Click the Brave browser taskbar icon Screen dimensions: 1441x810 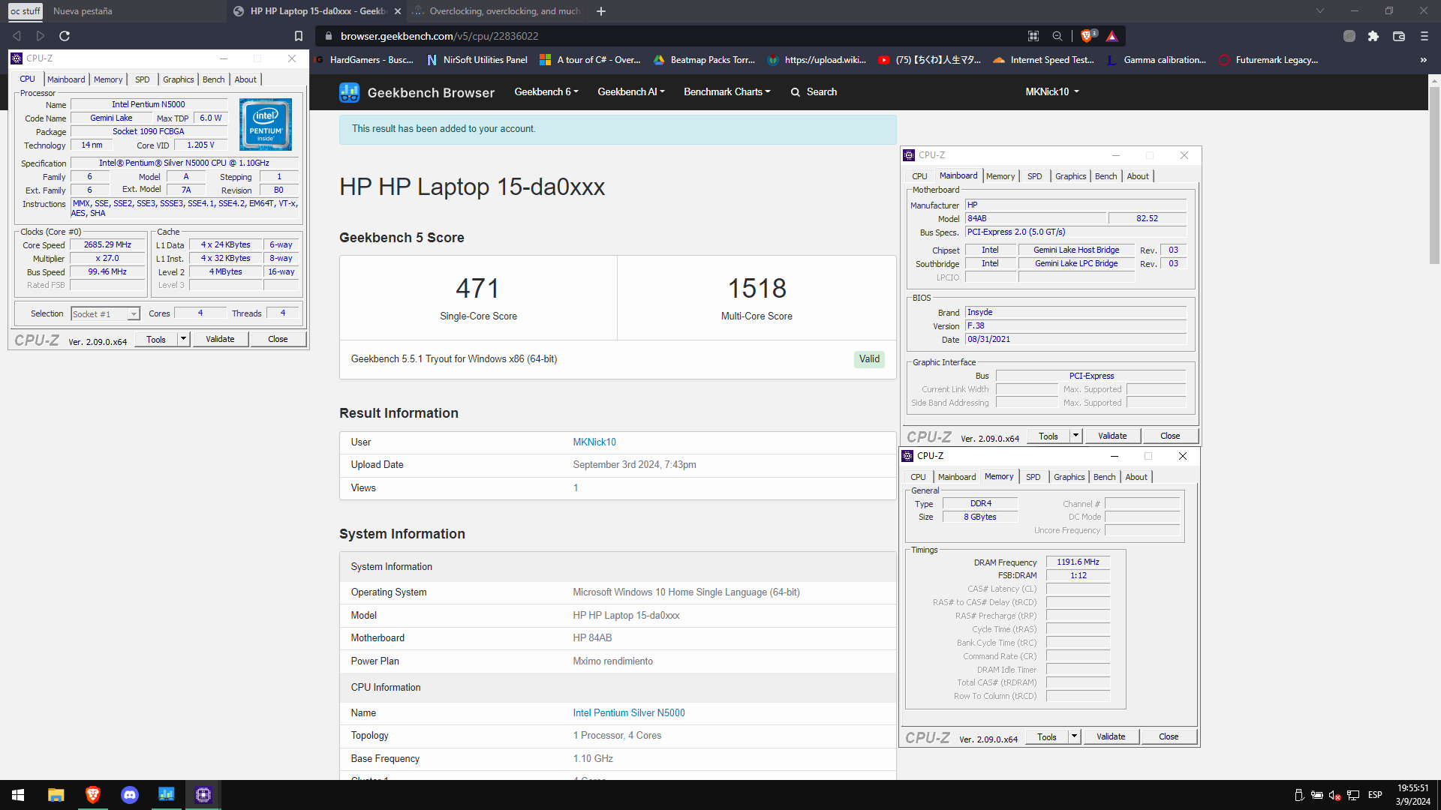click(93, 795)
